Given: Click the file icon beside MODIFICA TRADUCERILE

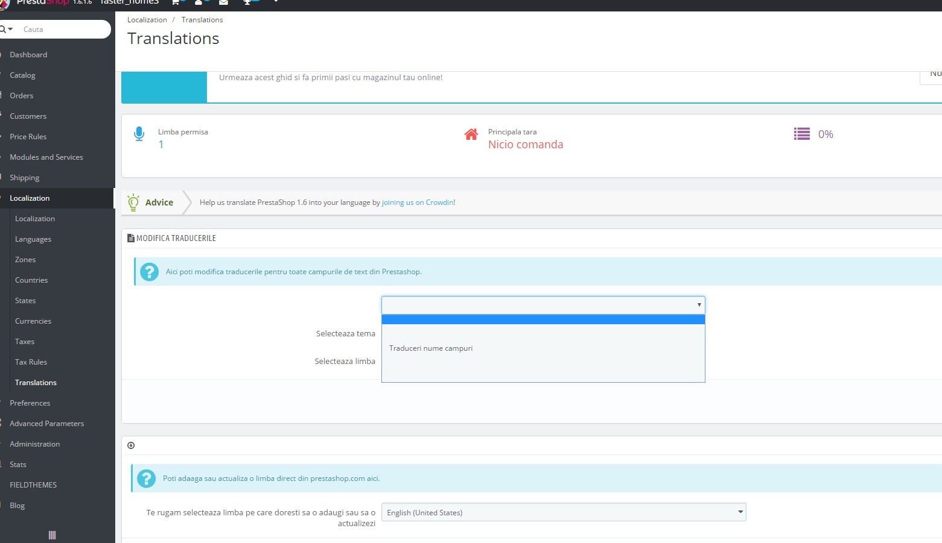Looking at the screenshot, I should click(x=131, y=238).
